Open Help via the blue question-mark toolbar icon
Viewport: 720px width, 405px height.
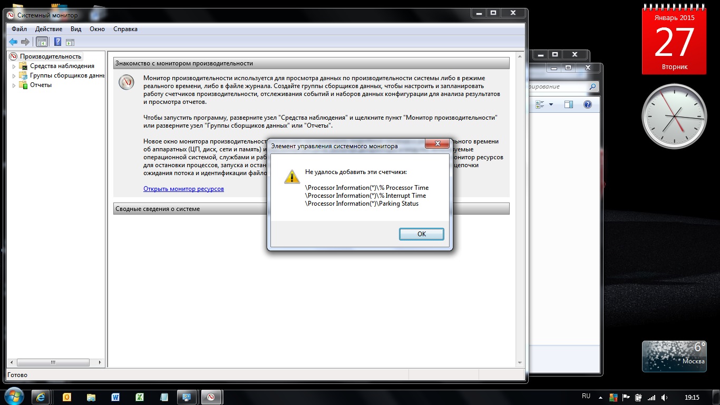(58, 42)
